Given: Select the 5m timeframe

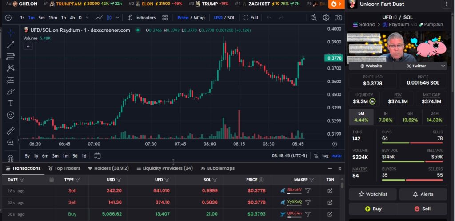Looking at the screenshot, I should (41, 18).
